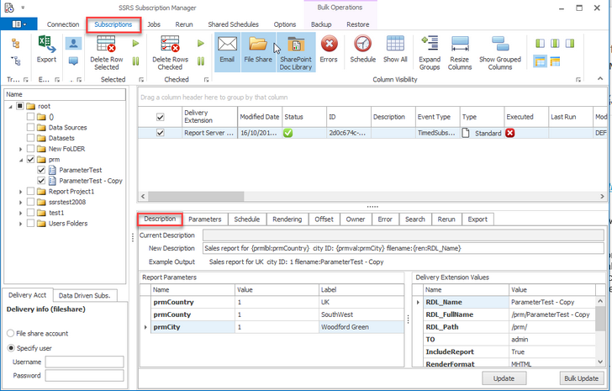This screenshot has height=391, width=612.
Task: Expand the Users Folders node
Action: click(x=21, y=224)
